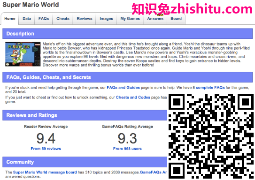Click the From 59 reviews link
Screen dimensions: 255x180
pyautogui.click(x=46, y=149)
